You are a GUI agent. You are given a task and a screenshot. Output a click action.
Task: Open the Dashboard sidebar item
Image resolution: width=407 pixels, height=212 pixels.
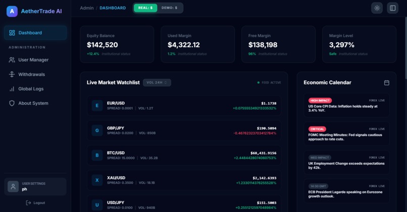coord(35,33)
